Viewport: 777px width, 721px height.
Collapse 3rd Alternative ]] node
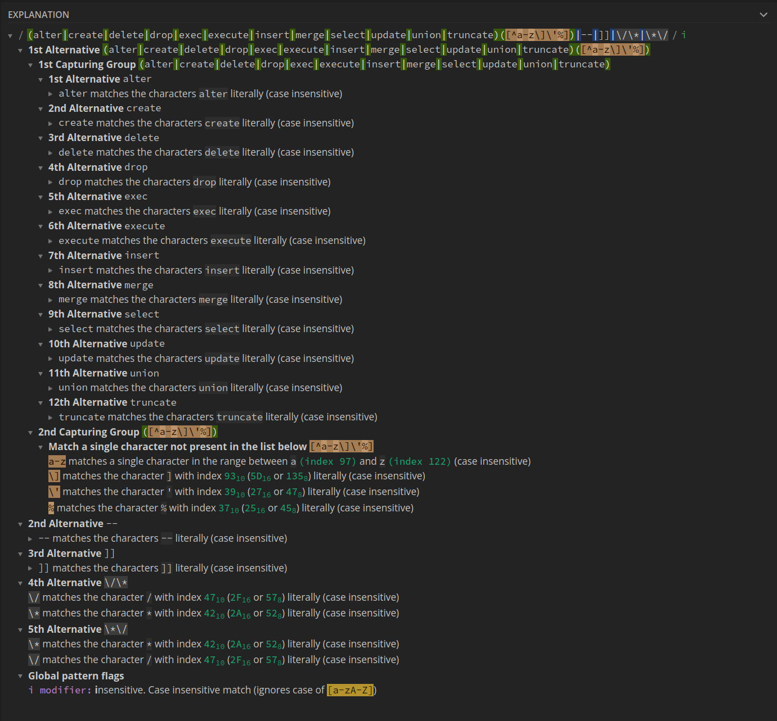point(20,554)
